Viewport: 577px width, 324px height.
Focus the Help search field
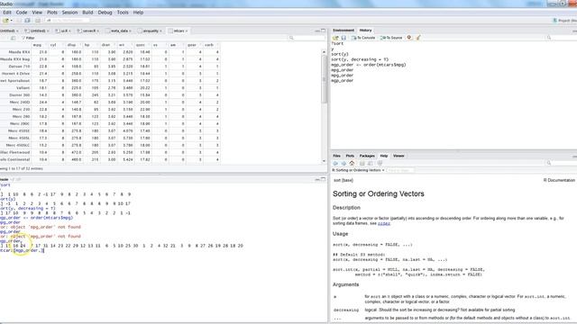[x=561, y=163]
